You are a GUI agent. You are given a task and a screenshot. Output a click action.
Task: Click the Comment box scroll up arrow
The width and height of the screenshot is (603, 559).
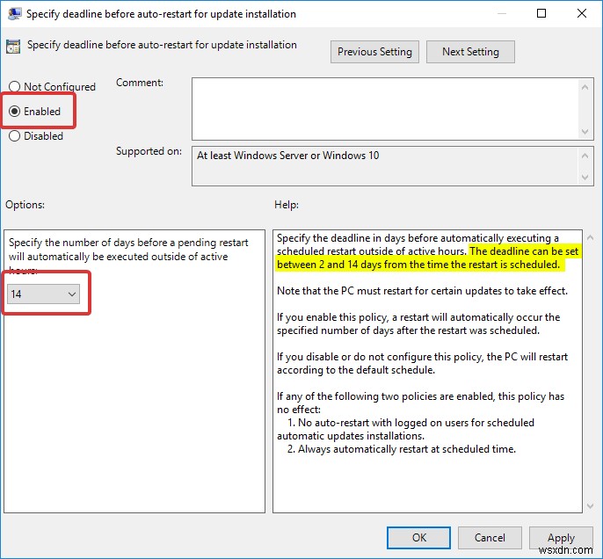click(585, 87)
